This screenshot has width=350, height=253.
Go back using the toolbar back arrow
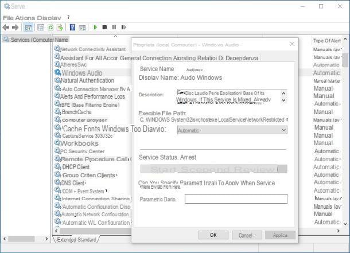coord(6,28)
